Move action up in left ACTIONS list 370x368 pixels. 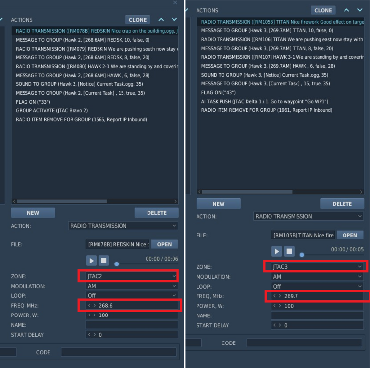161,20
